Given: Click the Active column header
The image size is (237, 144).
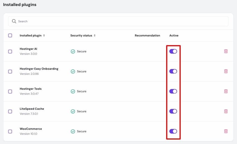Looking at the screenshot, I should point(174,36).
